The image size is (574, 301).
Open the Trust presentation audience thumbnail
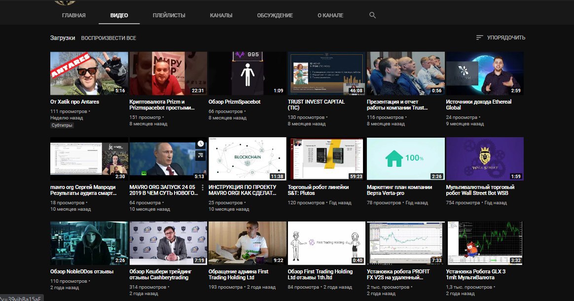406,73
